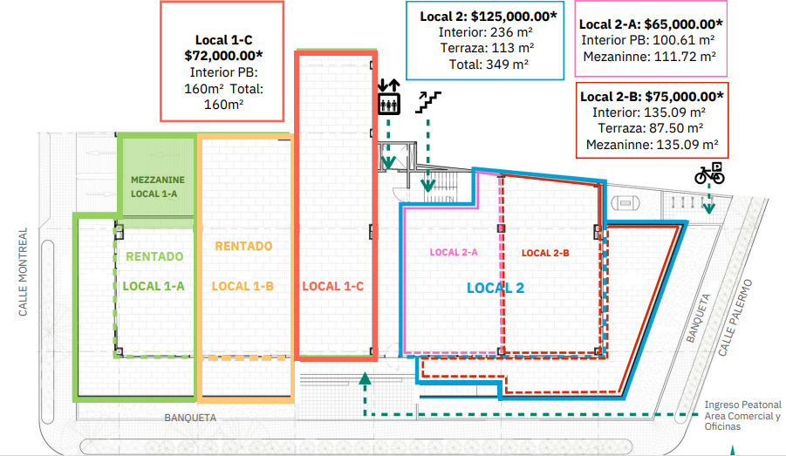786x456 pixels.
Task: Click the red LOCAL 2-B label
Action: tap(545, 253)
